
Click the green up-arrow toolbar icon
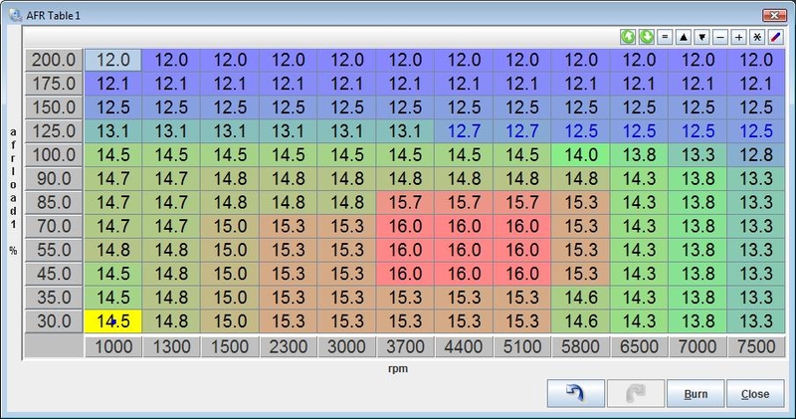tap(628, 37)
